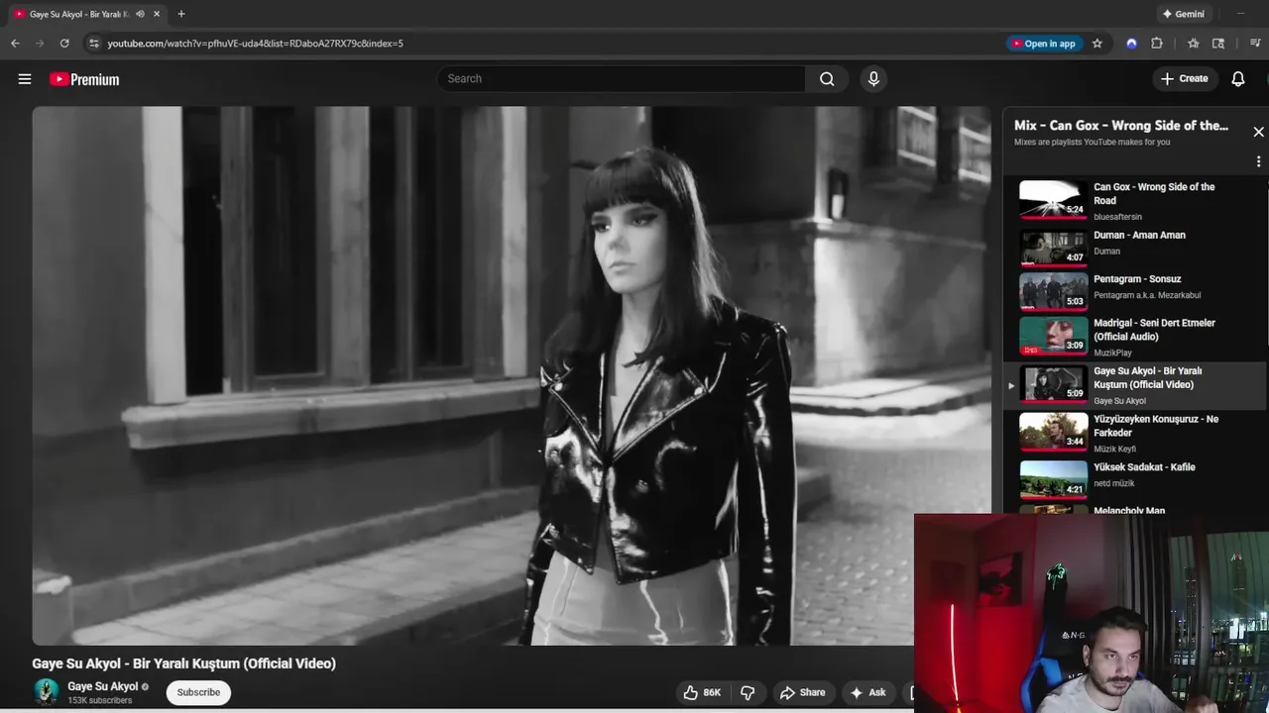Close the Mix playlist panel
This screenshot has height=713, width=1269.
click(x=1258, y=132)
